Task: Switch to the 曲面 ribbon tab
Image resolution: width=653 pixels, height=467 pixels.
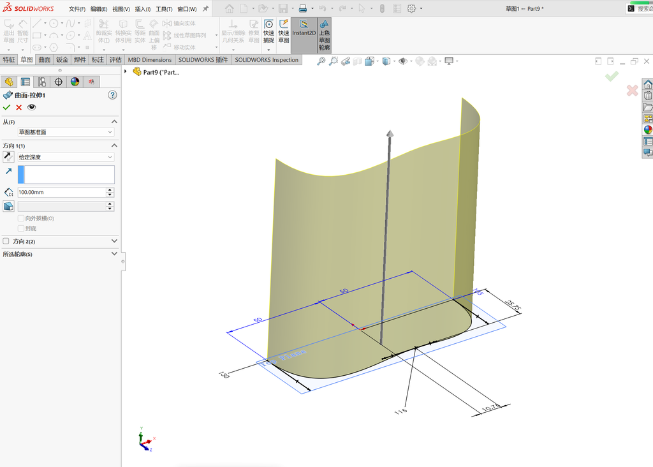Action: click(45, 59)
